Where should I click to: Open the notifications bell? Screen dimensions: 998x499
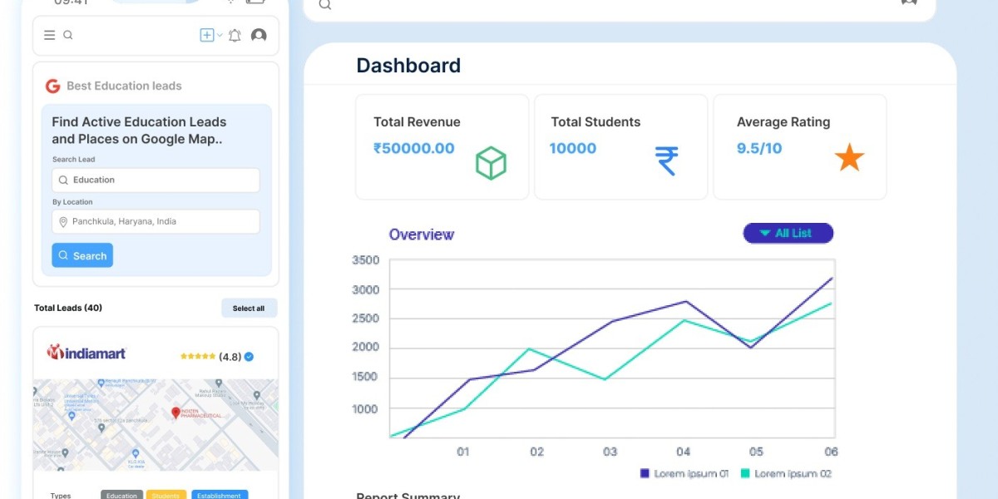[x=235, y=35]
